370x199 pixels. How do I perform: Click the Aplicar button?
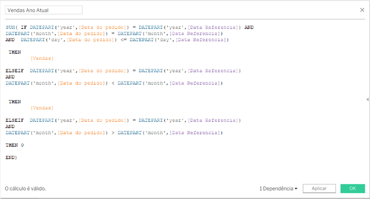point(319,189)
